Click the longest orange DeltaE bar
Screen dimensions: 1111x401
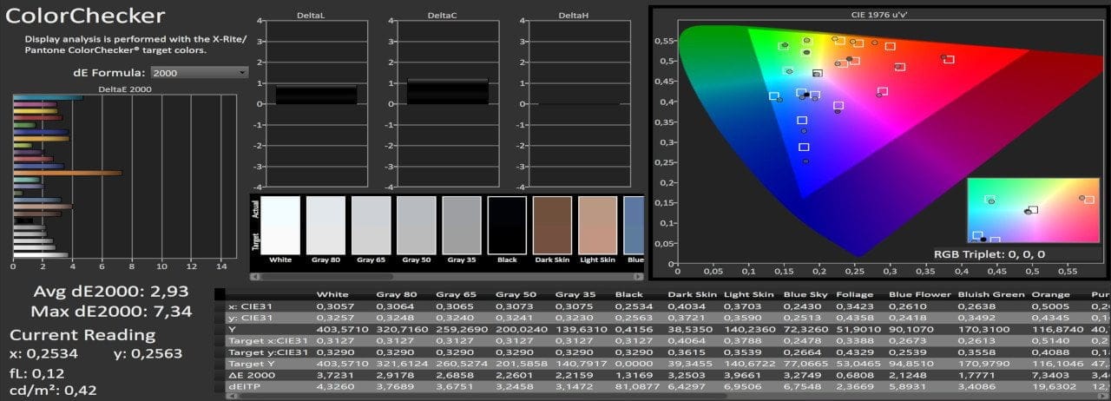point(68,173)
